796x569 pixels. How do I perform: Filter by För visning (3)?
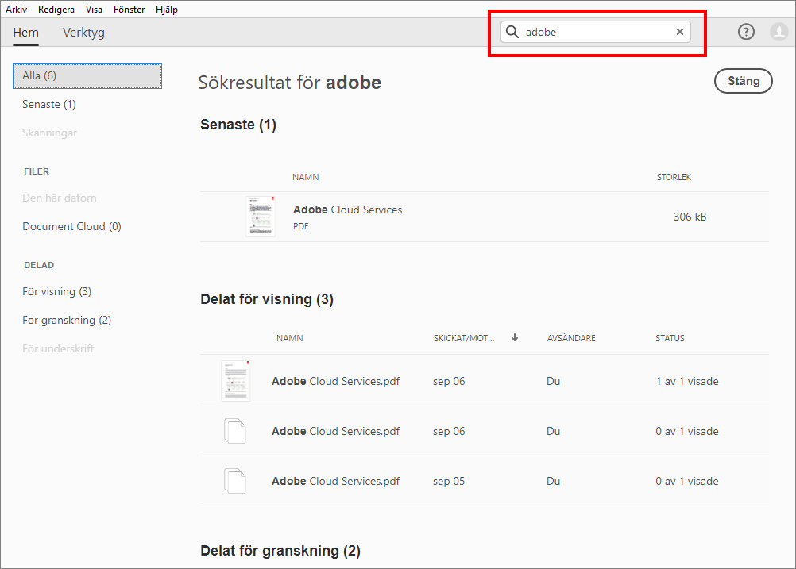coord(56,291)
